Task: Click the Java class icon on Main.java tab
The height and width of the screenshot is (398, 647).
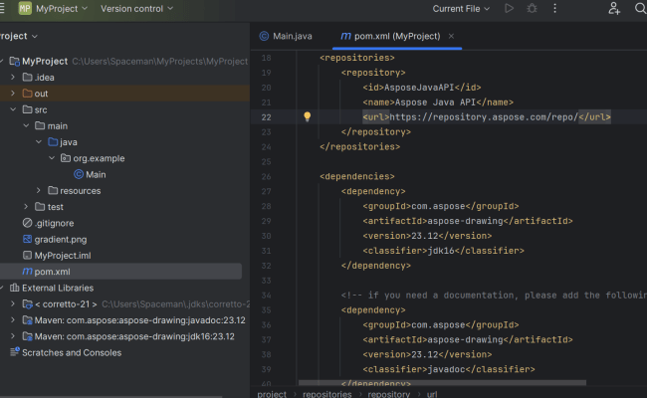Action: point(264,36)
